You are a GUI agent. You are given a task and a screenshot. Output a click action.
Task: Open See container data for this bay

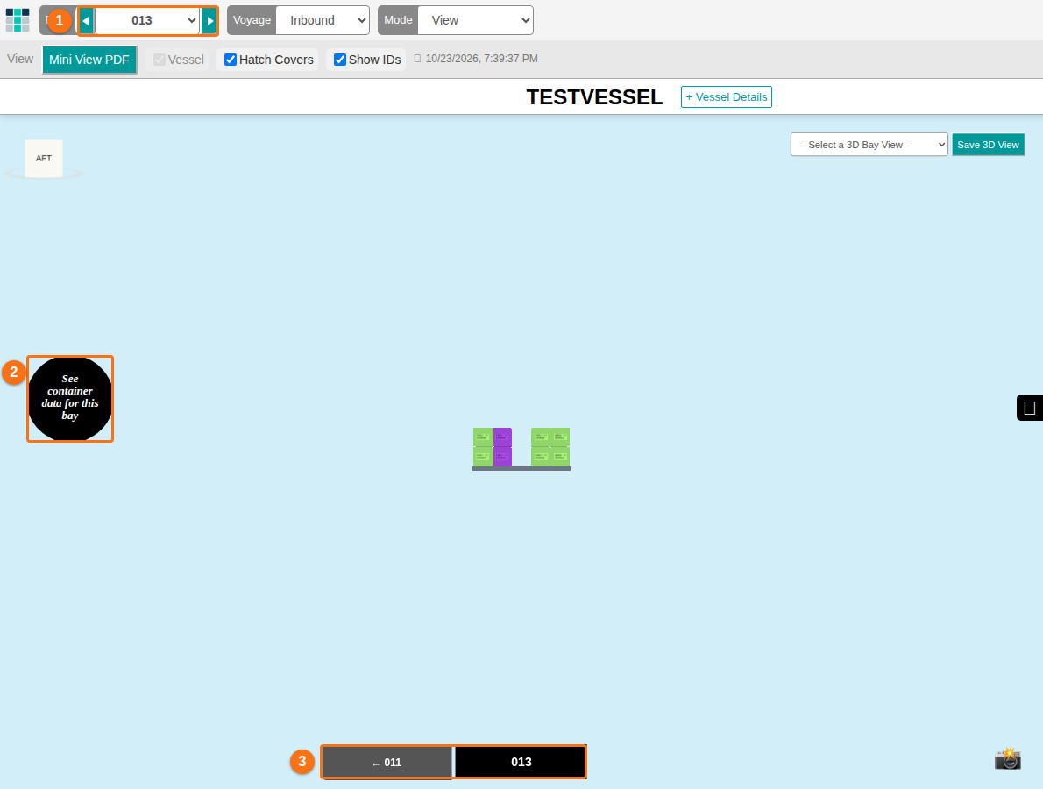click(70, 399)
